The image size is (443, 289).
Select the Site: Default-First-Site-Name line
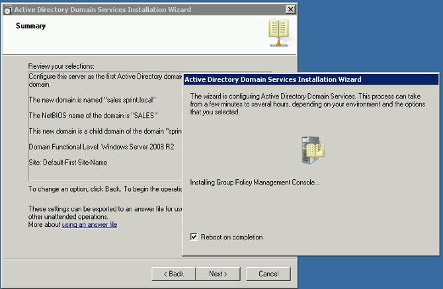click(x=68, y=162)
